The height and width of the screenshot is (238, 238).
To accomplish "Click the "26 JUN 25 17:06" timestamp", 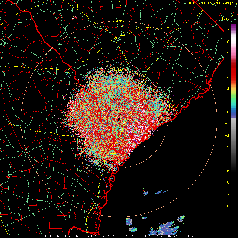I will 175,236.
